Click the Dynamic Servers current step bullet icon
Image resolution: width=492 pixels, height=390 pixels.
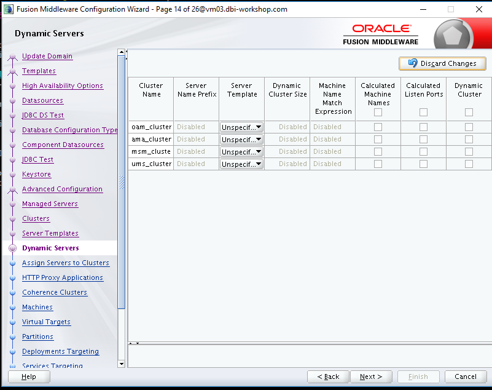pos(12,249)
